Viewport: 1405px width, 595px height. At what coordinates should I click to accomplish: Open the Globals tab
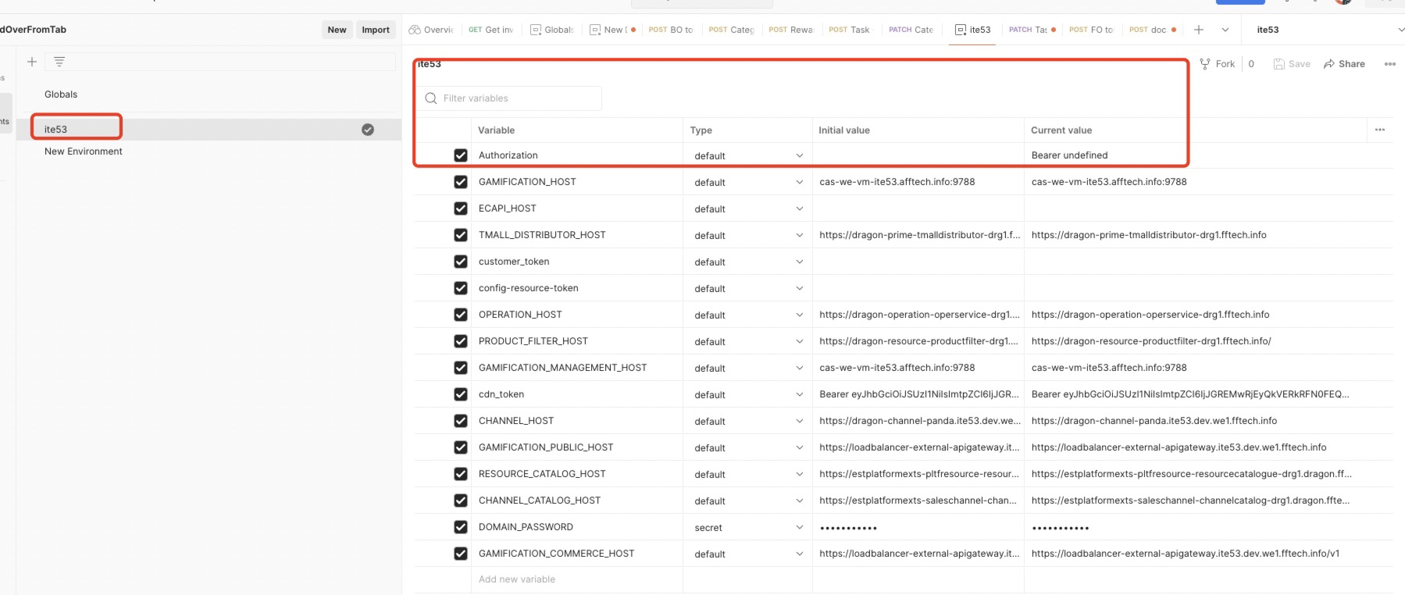(552, 30)
